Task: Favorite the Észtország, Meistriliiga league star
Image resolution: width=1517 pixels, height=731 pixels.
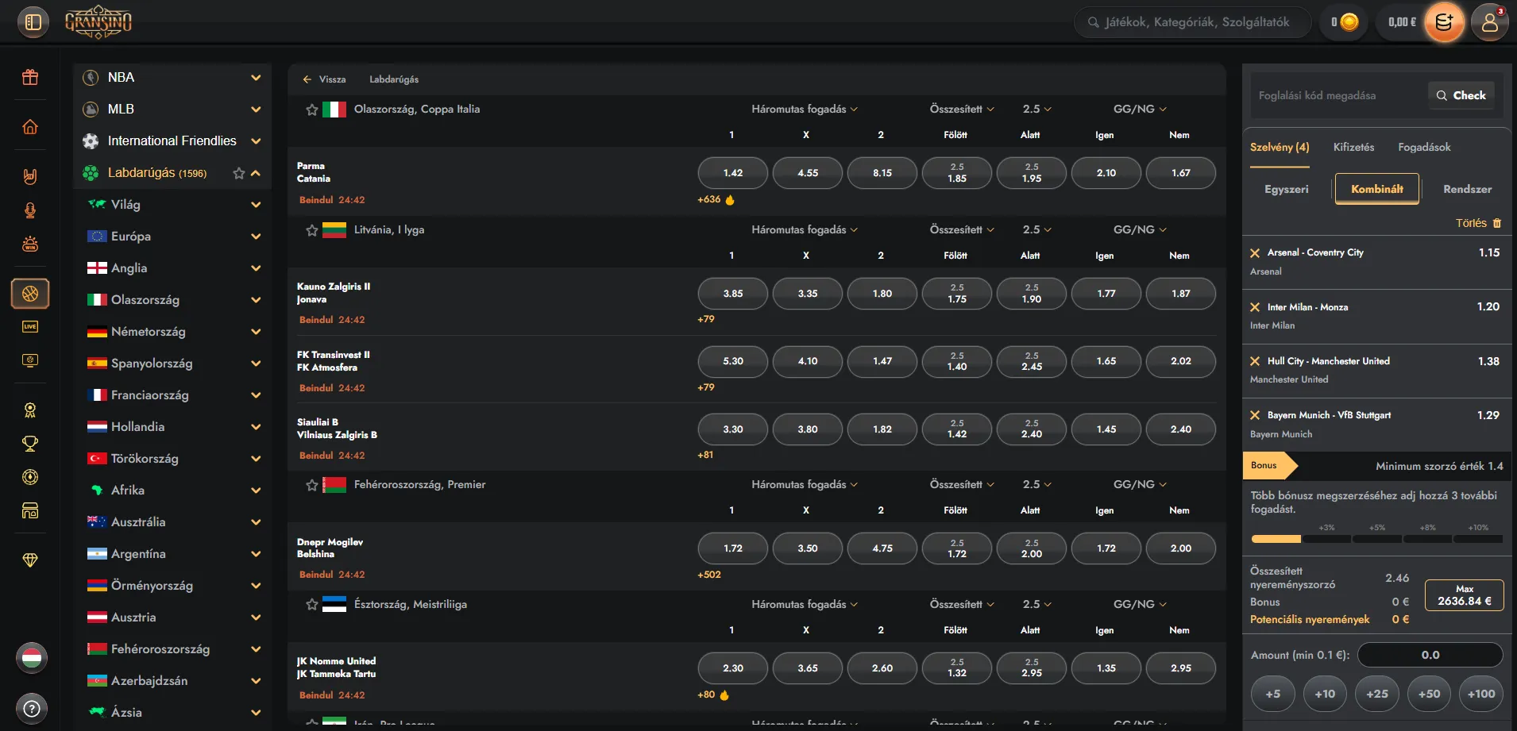Action: pyautogui.click(x=312, y=605)
